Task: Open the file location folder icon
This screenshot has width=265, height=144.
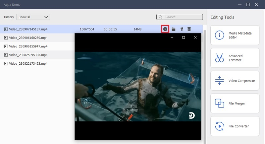Action: coord(174,29)
